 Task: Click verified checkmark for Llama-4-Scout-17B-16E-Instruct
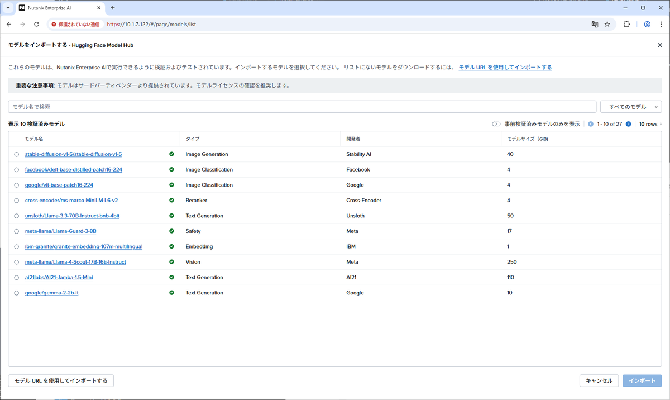[x=171, y=261]
